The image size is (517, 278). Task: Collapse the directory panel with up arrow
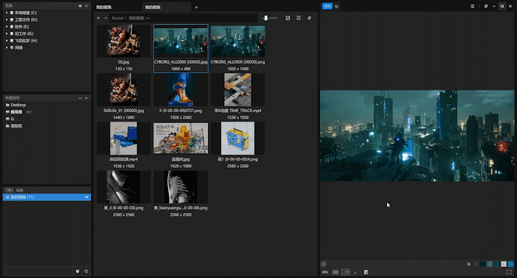(87, 6)
